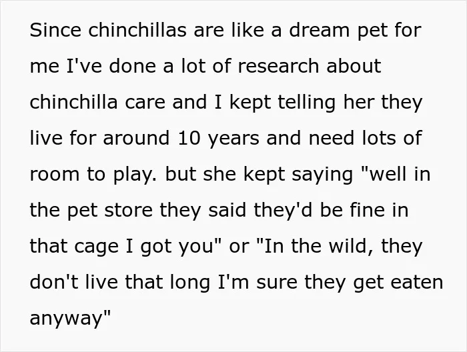Click the word "chinchilla" before "care"
Screen dimensions: 467x352
click(x=73, y=102)
